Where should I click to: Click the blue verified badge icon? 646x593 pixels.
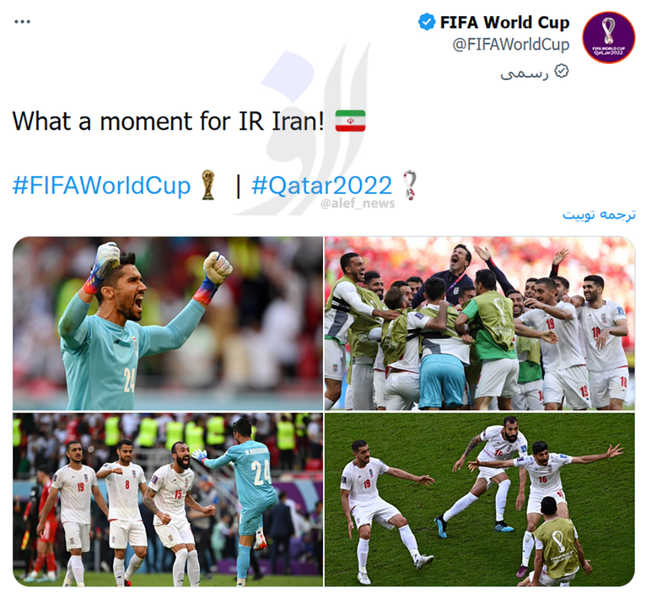426,22
